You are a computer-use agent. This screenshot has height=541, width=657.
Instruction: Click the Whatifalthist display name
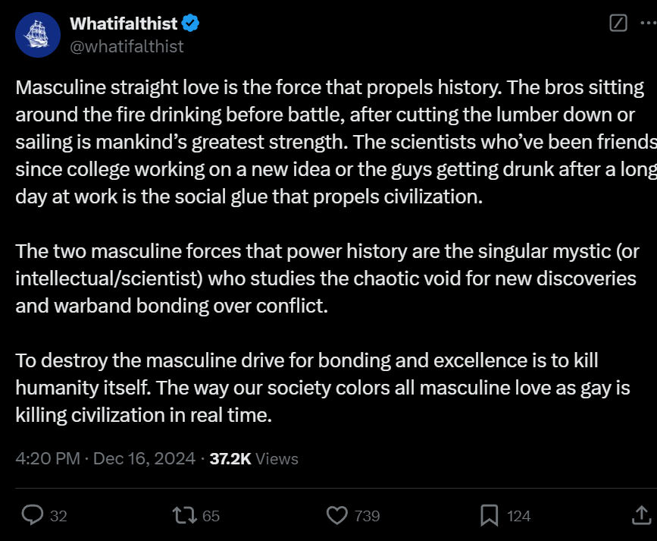click(x=124, y=24)
